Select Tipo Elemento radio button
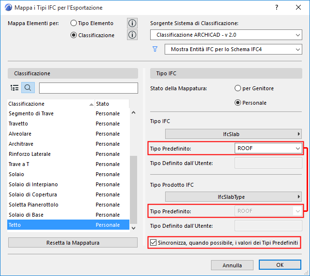 [74, 23]
